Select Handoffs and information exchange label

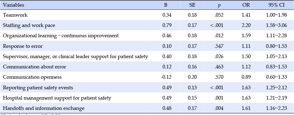44,108
